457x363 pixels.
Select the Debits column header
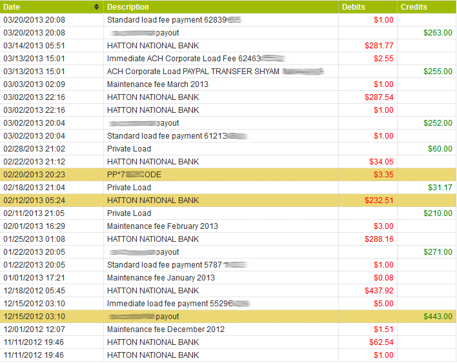point(368,6)
